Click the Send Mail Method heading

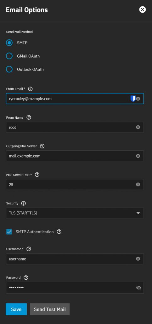(20, 32)
